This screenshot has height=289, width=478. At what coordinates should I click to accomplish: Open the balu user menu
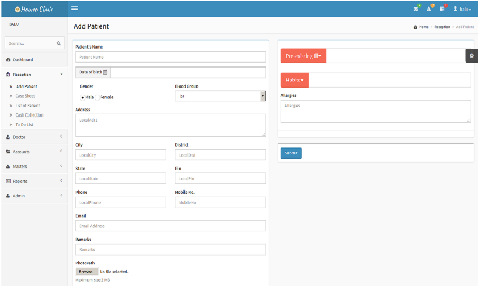(462, 9)
